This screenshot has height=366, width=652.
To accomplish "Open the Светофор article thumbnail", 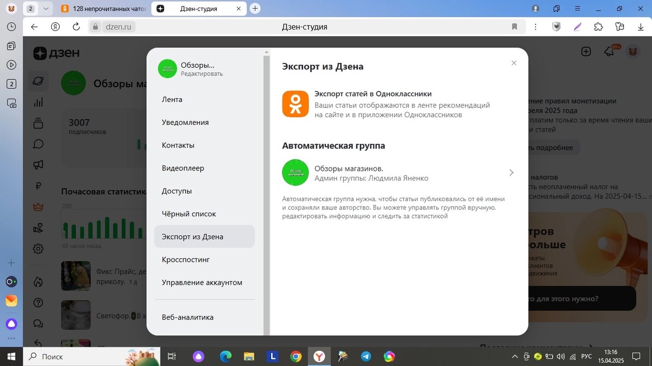I will point(76,315).
